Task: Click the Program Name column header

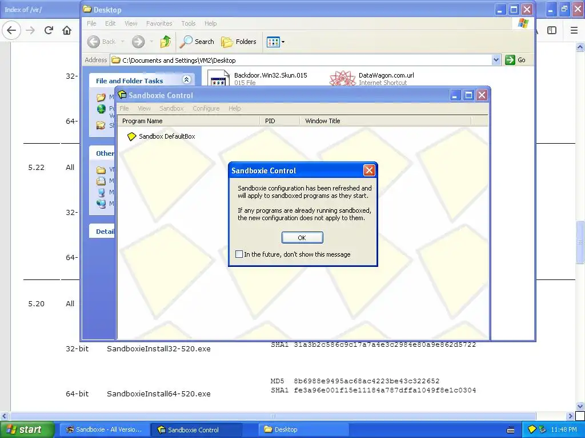Action: (189, 121)
